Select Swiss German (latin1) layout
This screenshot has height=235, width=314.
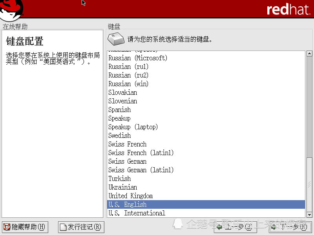tap(206, 170)
